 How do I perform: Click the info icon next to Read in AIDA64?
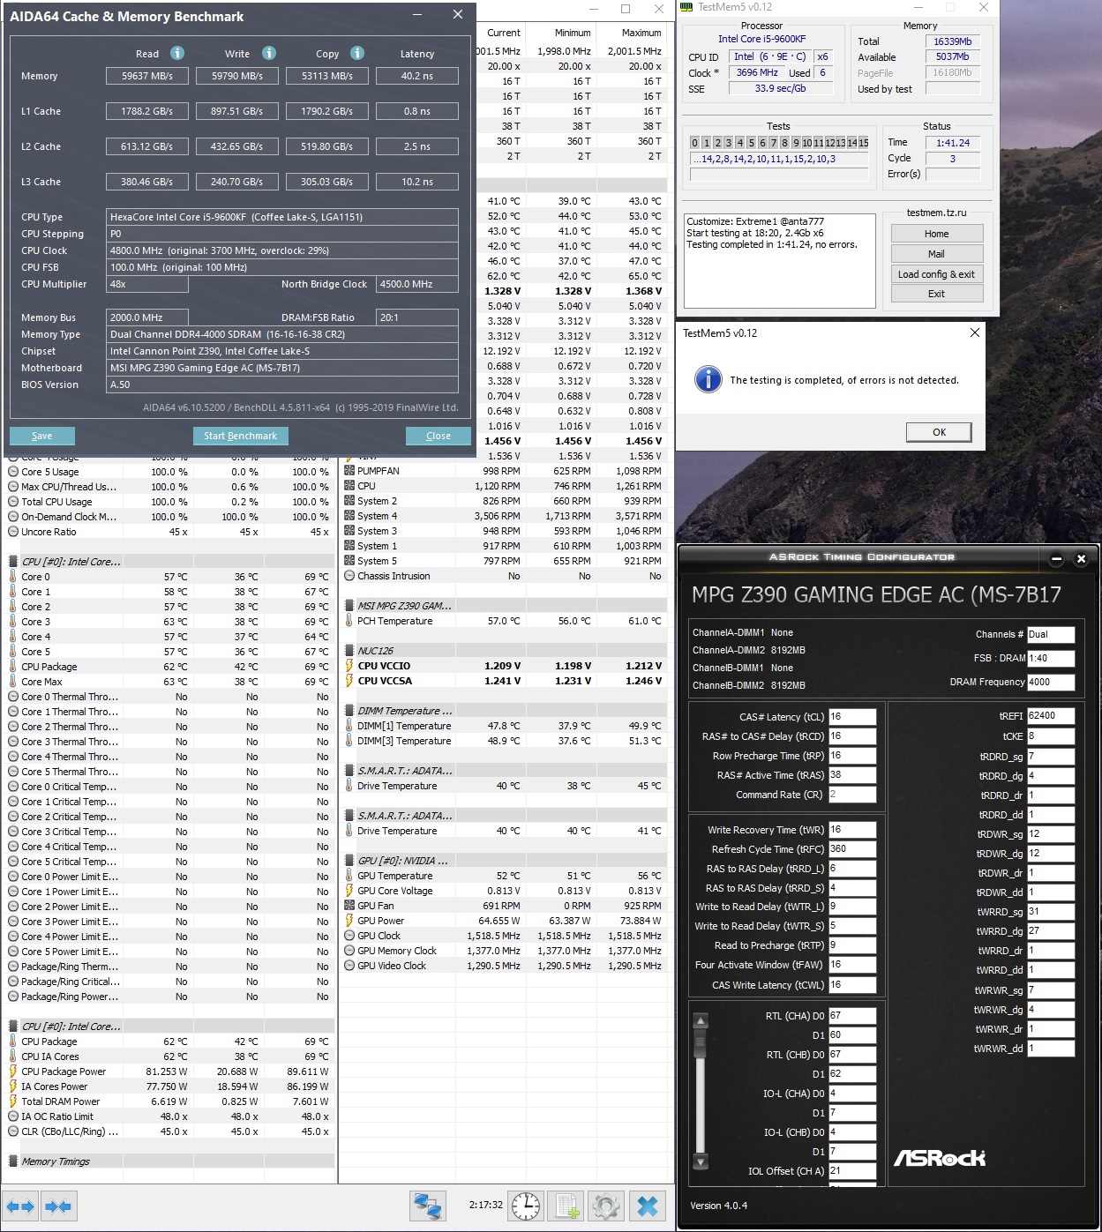click(x=177, y=53)
